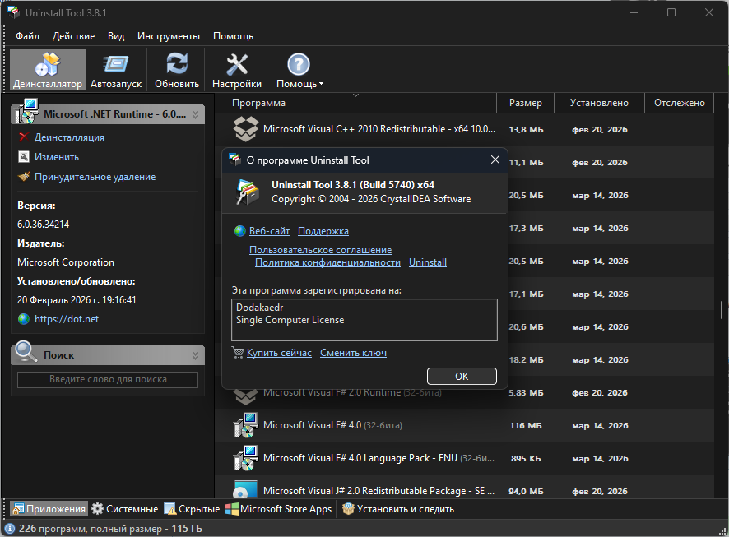
Task: Click the icon of Microsoft Visual F# 4.0
Action: click(x=245, y=425)
